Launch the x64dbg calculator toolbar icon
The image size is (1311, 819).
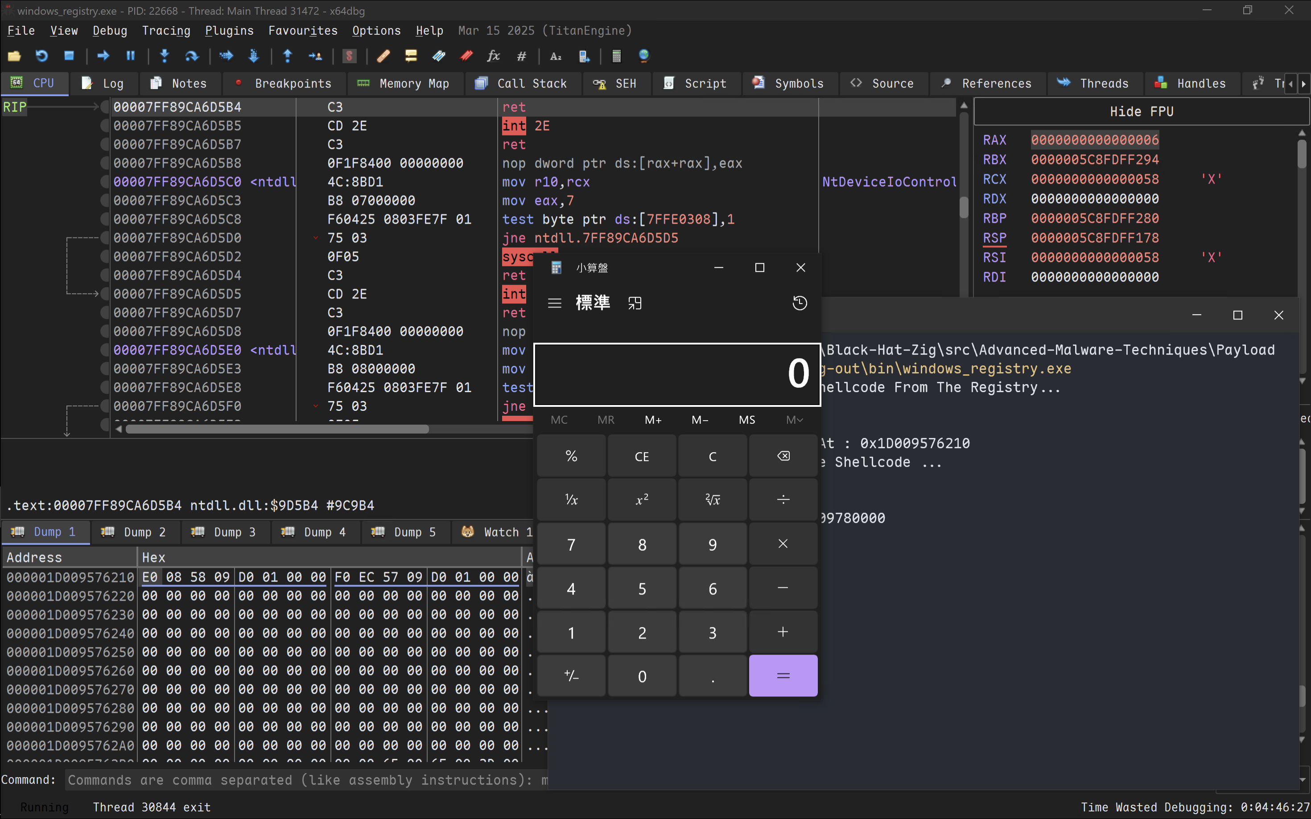click(616, 56)
